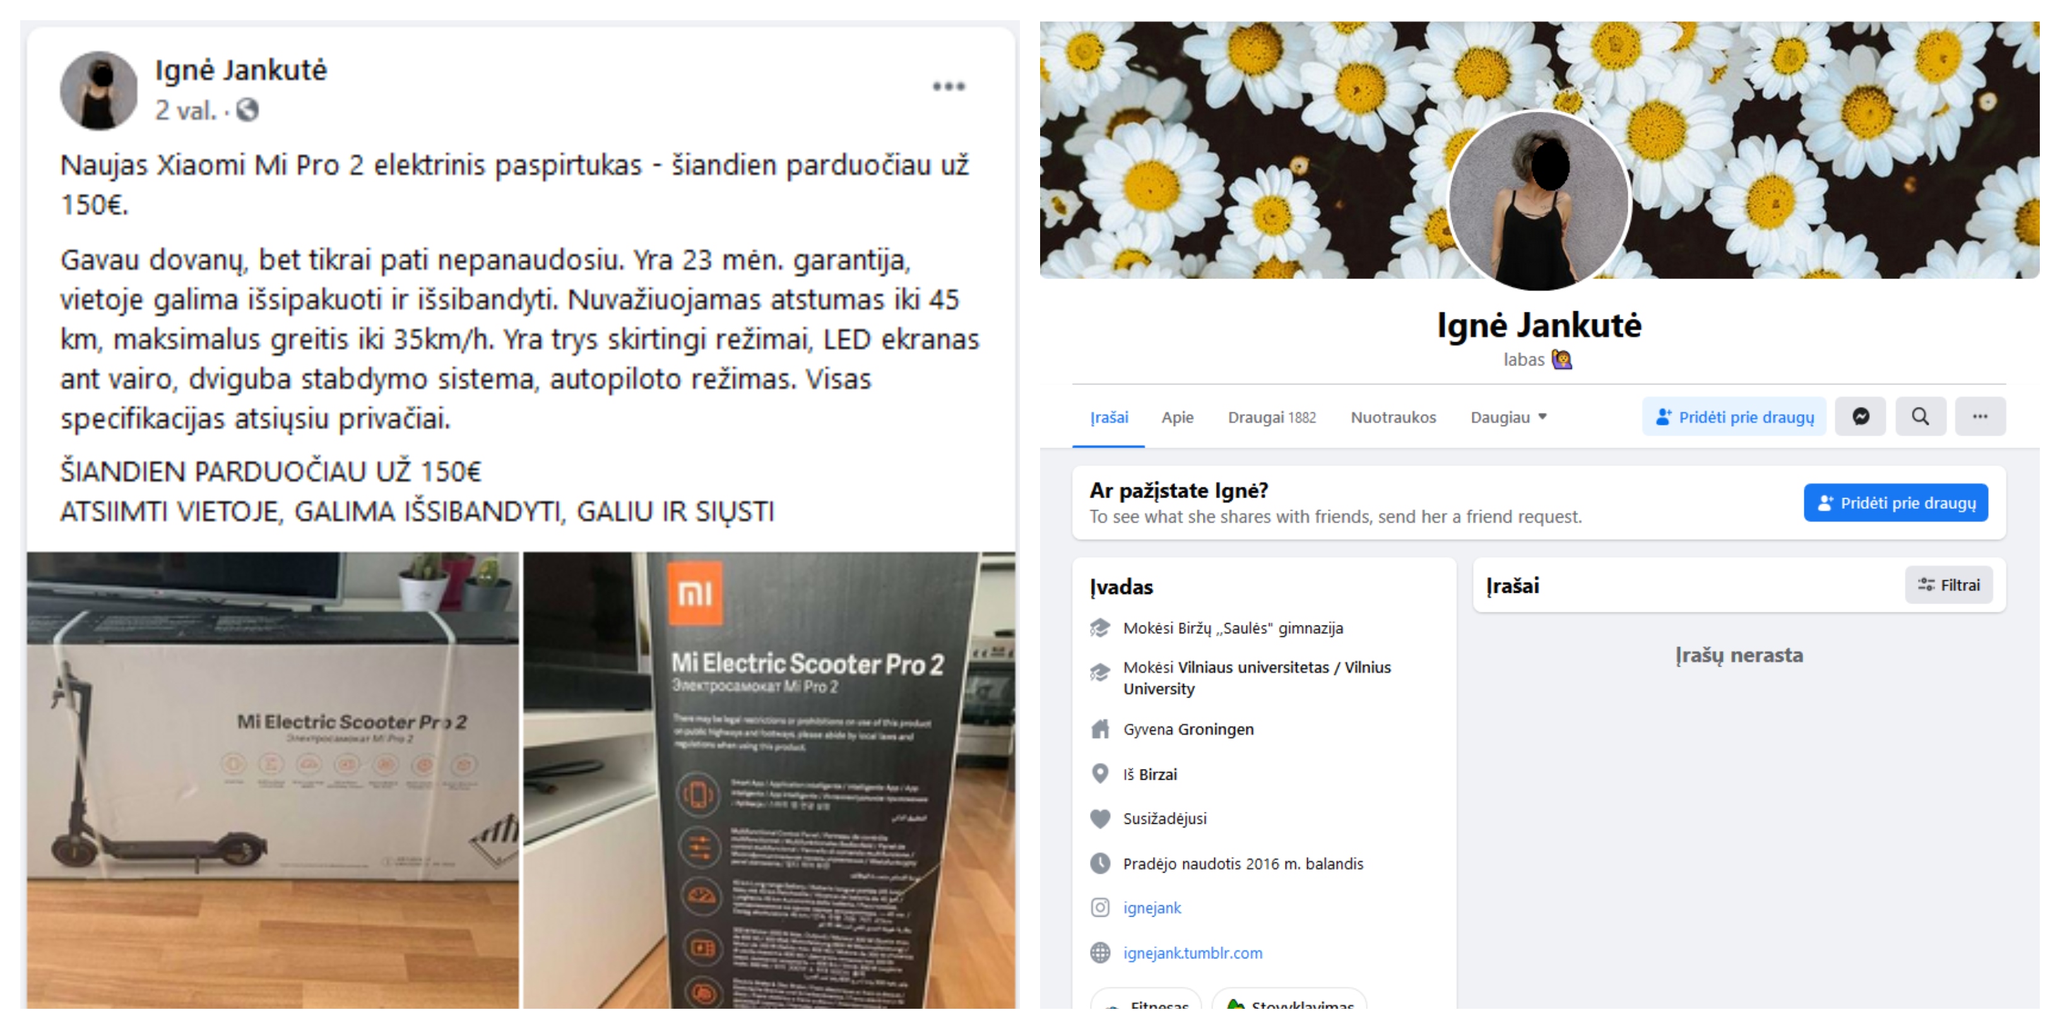Click the globe icon beside tumblr link
Screen dimensions: 2060x1029
(x=1101, y=953)
